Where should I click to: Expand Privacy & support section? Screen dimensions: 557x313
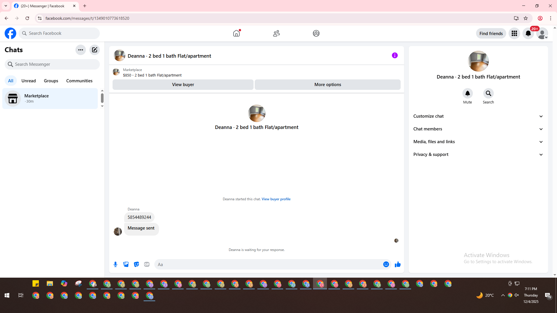(x=478, y=154)
